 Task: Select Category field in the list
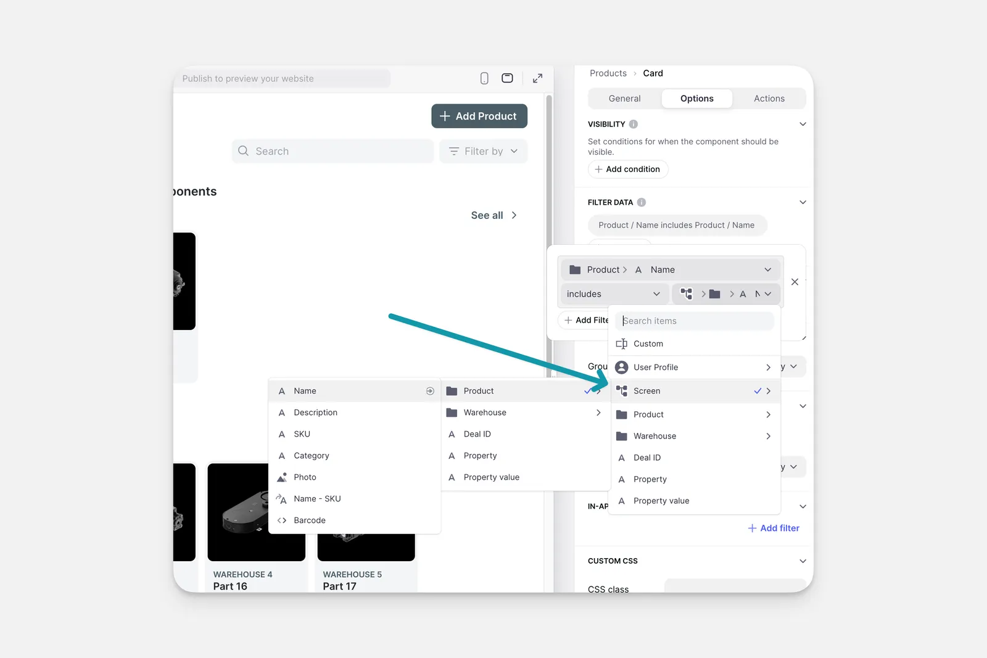[x=355, y=456]
